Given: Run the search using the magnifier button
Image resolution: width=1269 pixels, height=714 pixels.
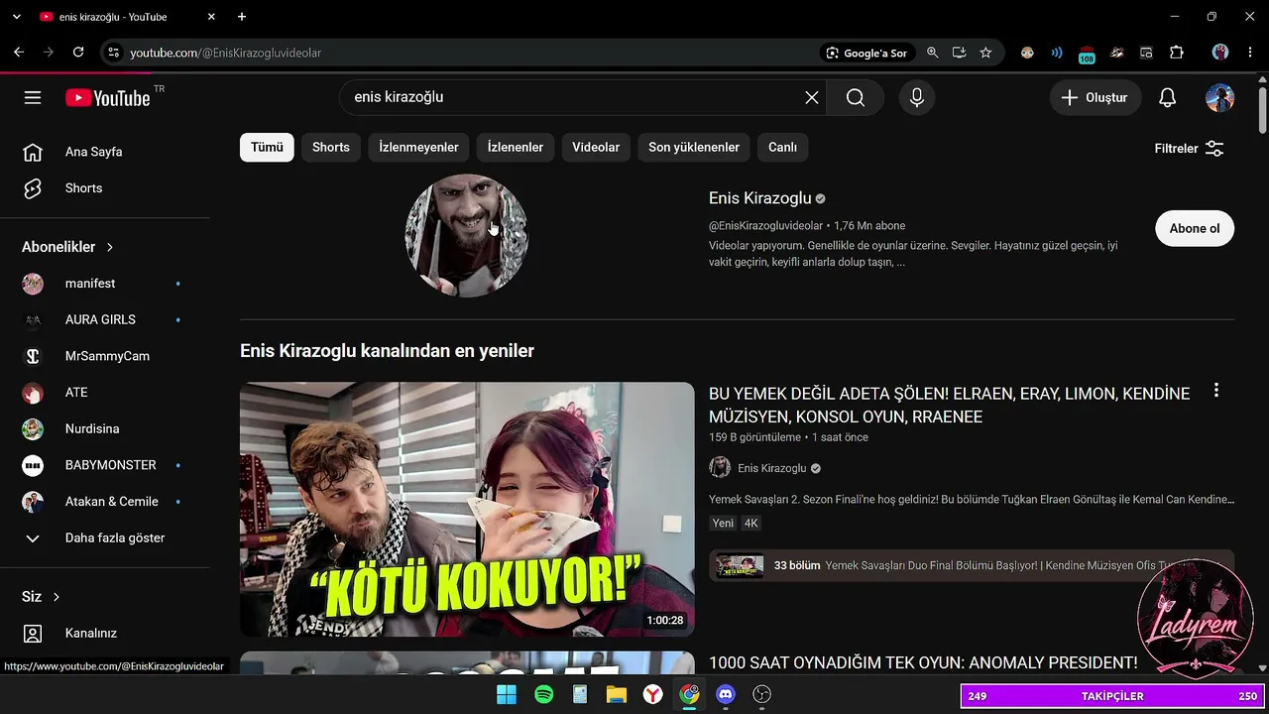Looking at the screenshot, I should [x=856, y=97].
